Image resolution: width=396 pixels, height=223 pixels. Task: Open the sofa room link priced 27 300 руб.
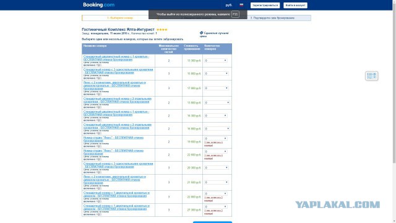pos(116,208)
